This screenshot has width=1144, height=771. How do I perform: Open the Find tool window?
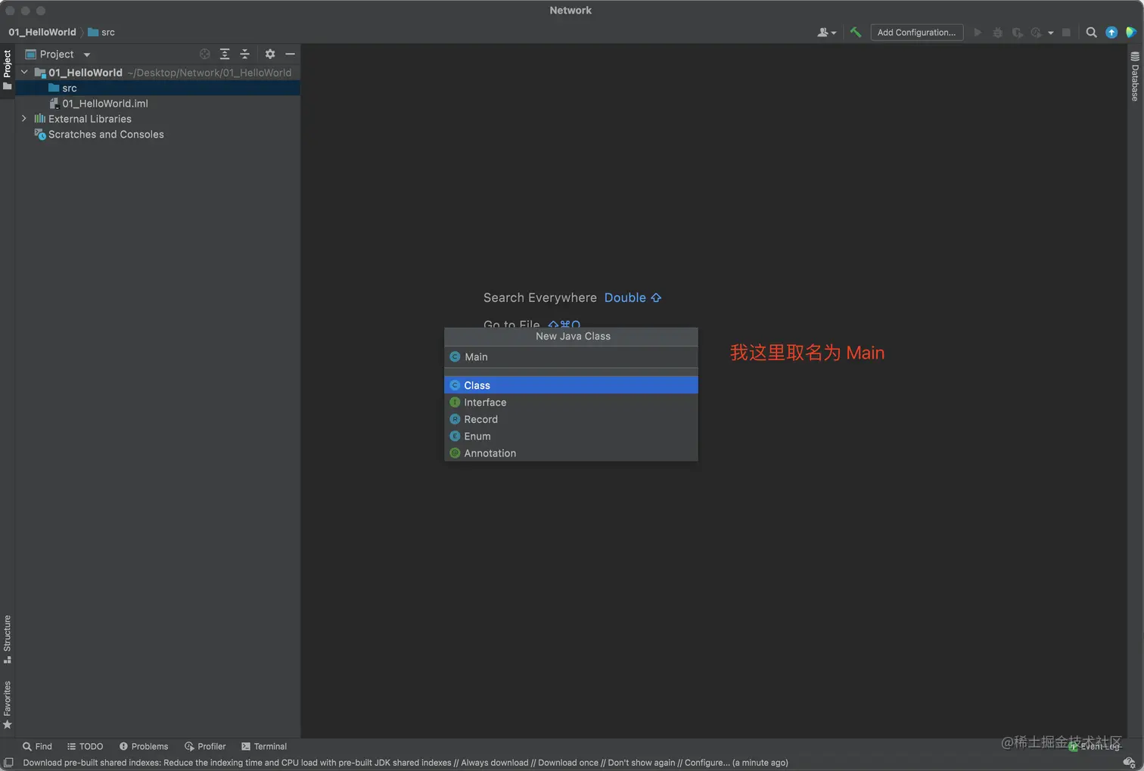[38, 746]
